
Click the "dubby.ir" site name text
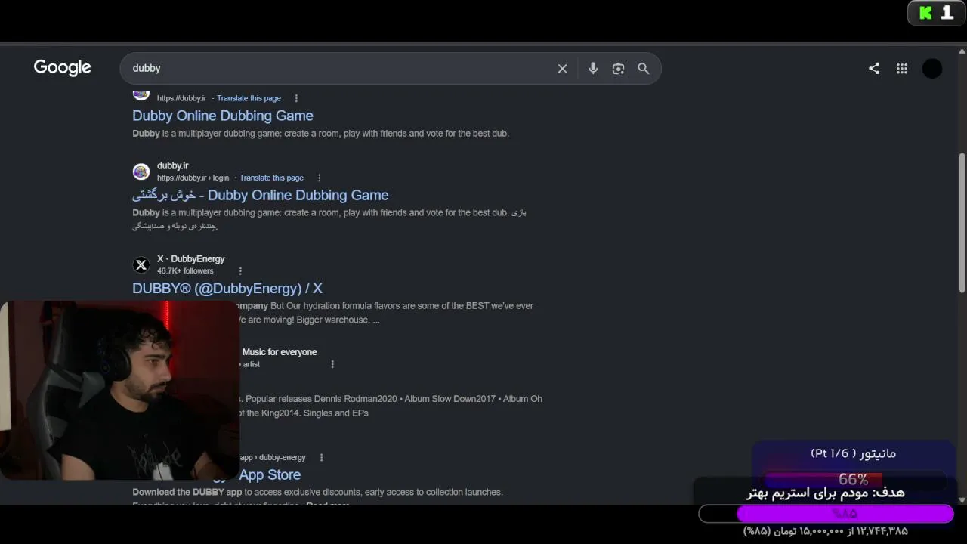pos(173,166)
